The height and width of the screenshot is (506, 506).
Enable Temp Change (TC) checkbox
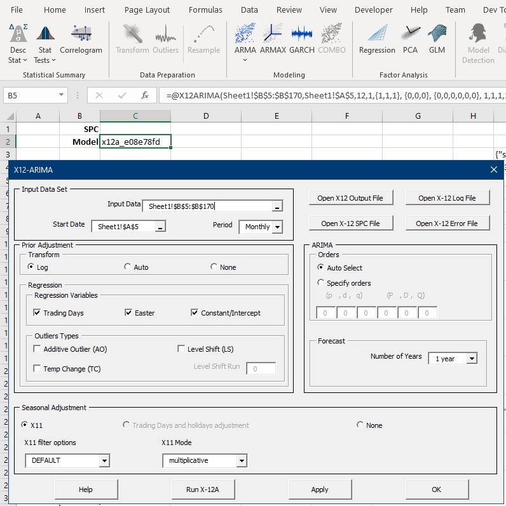pos(37,368)
